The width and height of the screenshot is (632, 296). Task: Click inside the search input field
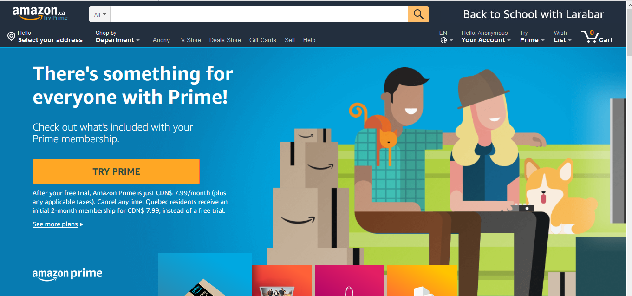[259, 14]
